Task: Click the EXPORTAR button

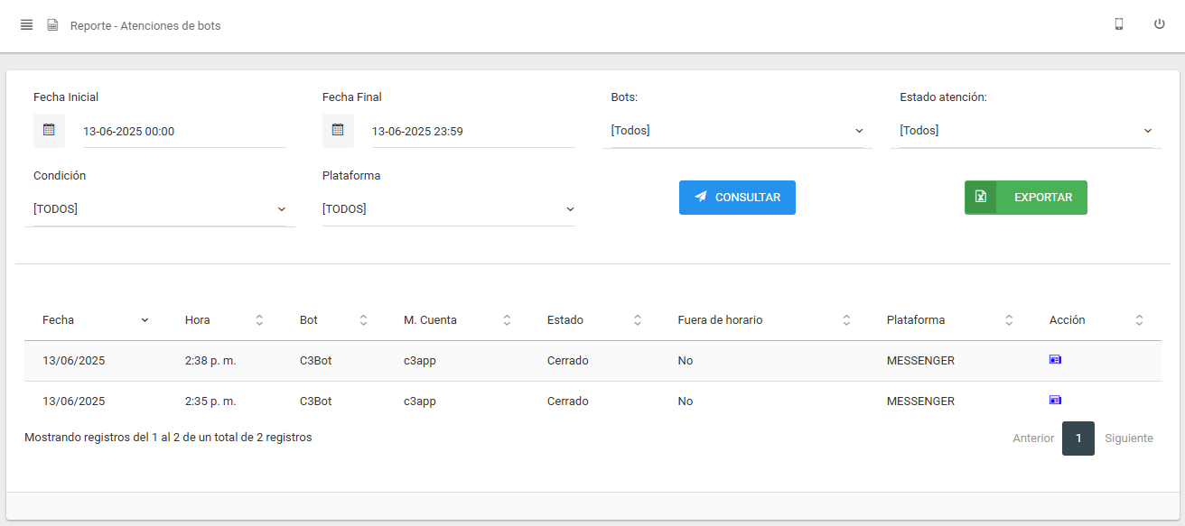Action: click(1025, 197)
